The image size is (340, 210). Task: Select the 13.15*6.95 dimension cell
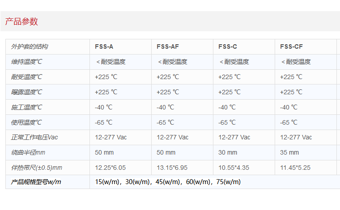[x=172, y=168]
